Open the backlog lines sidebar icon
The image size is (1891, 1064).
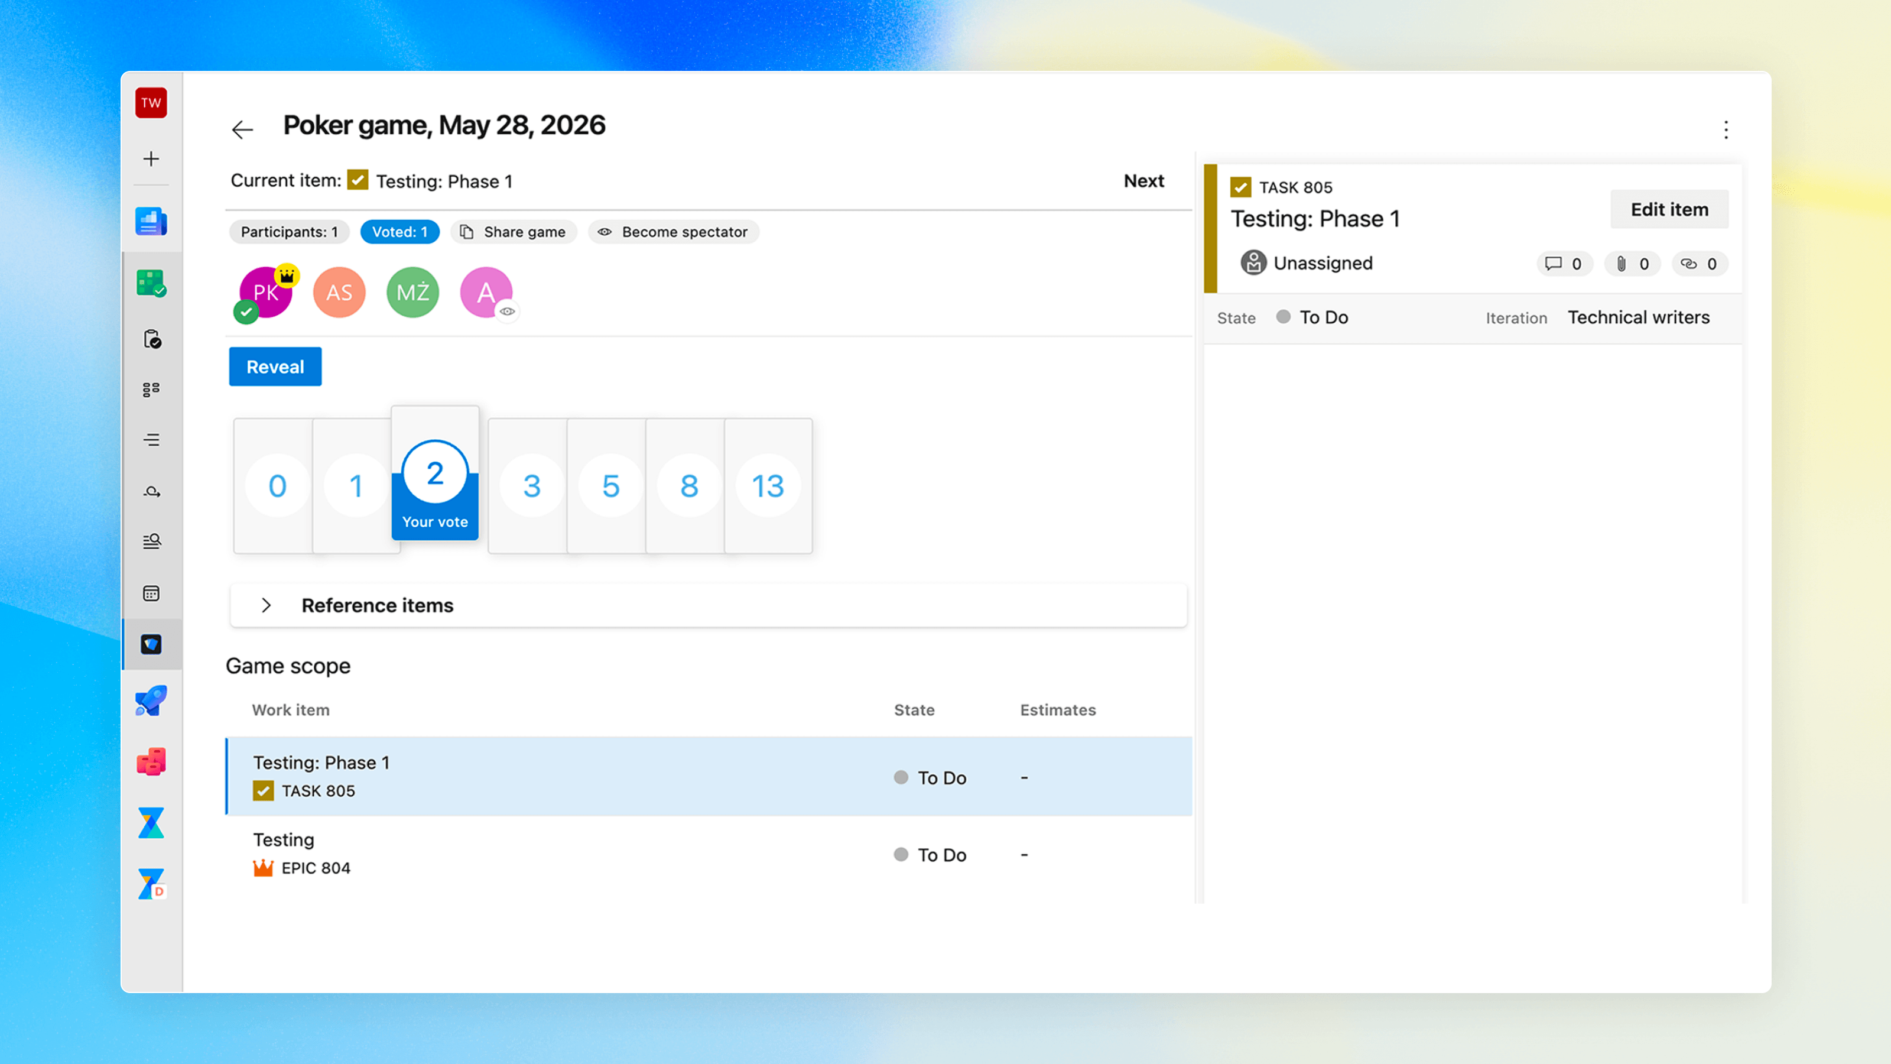pyautogui.click(x=151, y=440)
